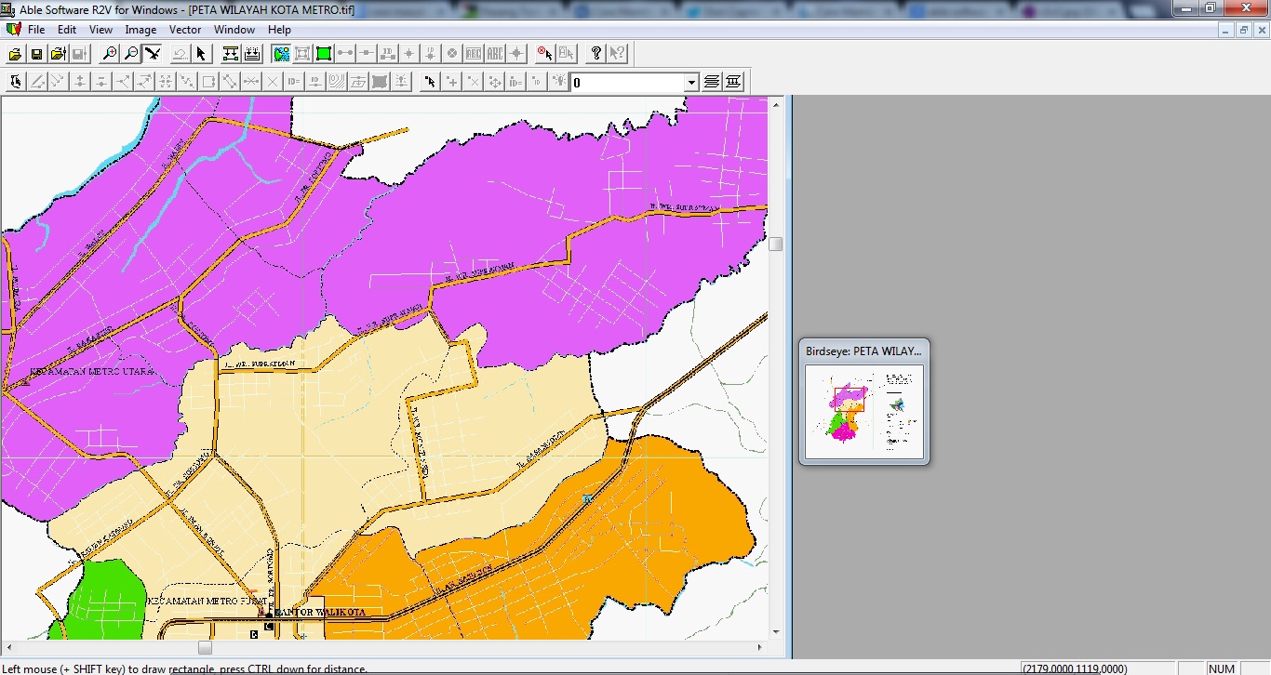The image size is (1271, 675).
Task: Select the zoom out magnifier tool
Action: pos(132,54)
